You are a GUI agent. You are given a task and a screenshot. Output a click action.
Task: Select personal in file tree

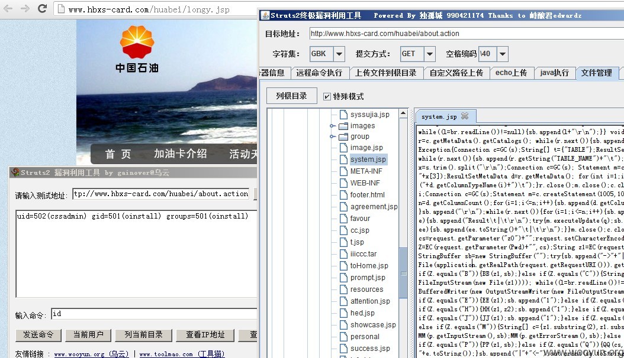(x=365, y=337)
